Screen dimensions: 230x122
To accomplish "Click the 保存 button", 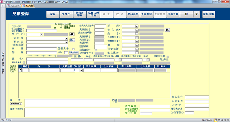I will point(53,14).
